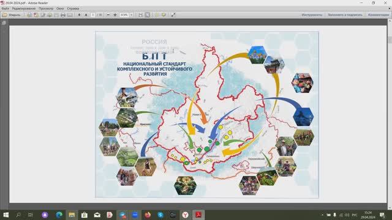Show hidden system tray icons
392x220 pixels.
pyautogui.click(x=322, y=215)
